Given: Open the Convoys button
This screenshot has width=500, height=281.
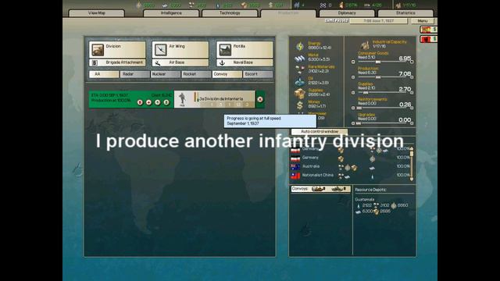Looking at the screenshot, I should (321, 189).
